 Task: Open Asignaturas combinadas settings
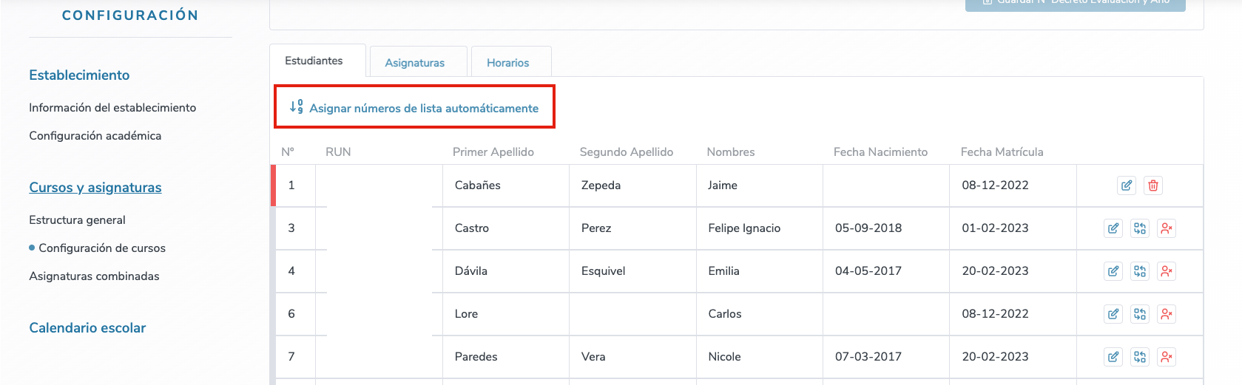[x=94, y=276]
